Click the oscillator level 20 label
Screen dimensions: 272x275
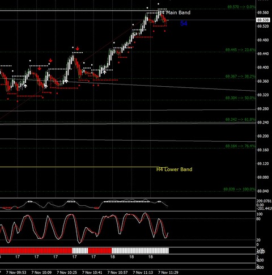coord(258,240)
